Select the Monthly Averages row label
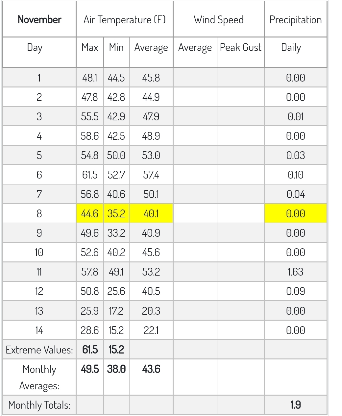 click(39, 377)
